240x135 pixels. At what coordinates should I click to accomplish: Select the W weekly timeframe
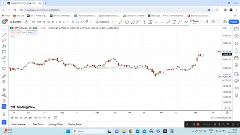pyautogui.click(x=60, y=22)
